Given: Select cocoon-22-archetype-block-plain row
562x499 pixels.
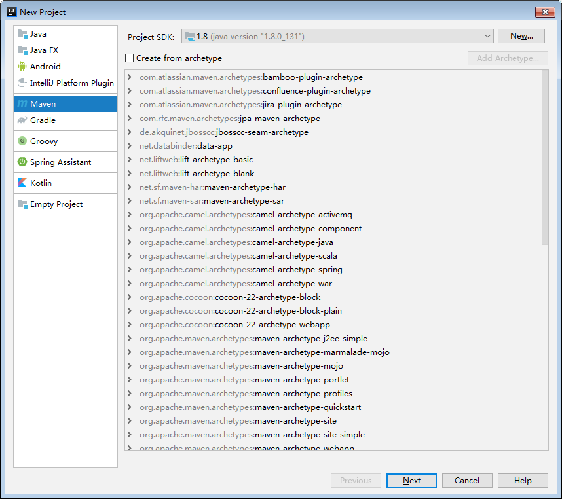Looking at the screenshot, I should [333, 311].
